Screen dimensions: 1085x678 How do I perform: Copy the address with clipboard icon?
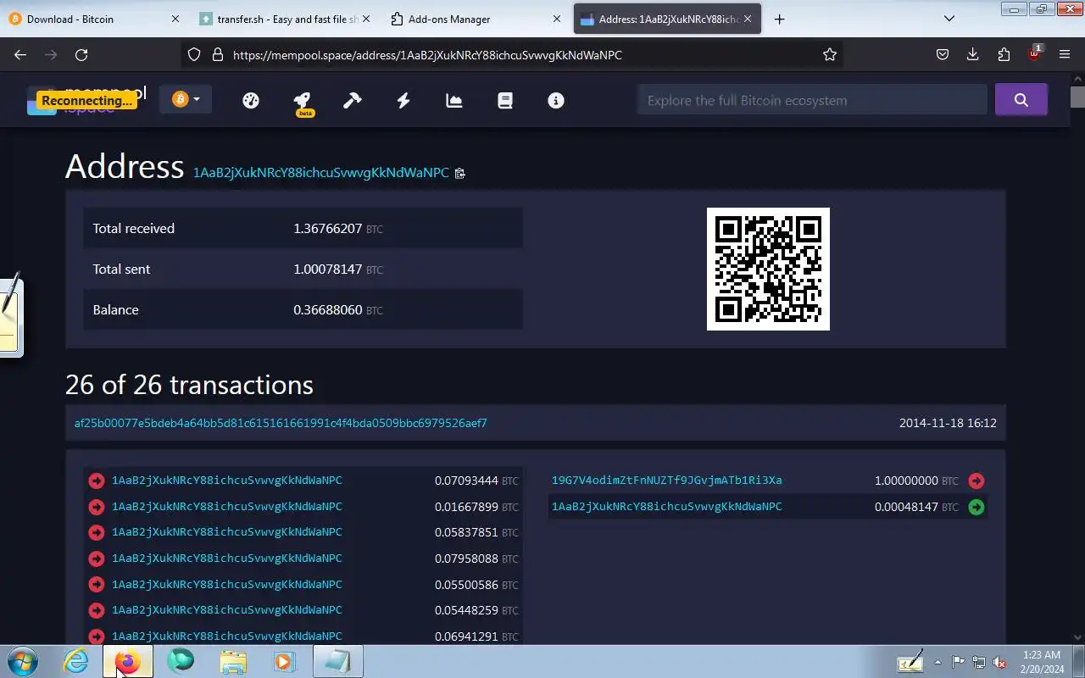[460, 173]
